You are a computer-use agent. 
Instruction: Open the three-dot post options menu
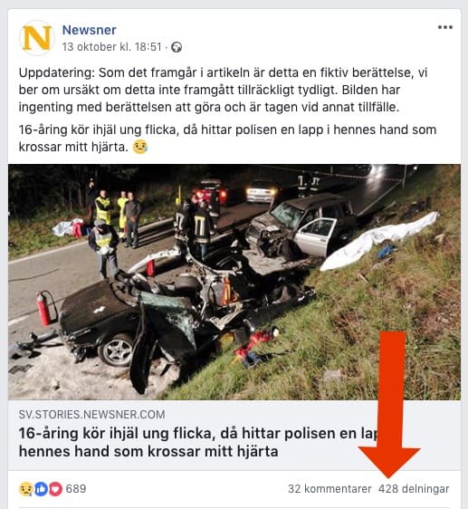point(445,27)
